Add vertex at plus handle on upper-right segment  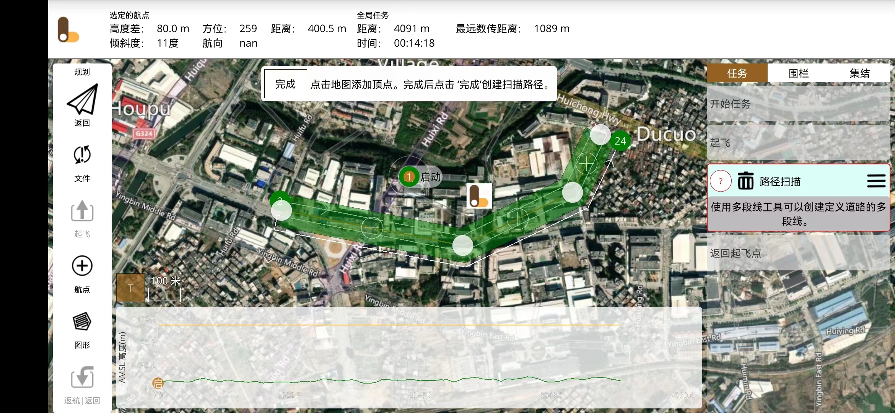pyautogui.click(x=586, y=163)
